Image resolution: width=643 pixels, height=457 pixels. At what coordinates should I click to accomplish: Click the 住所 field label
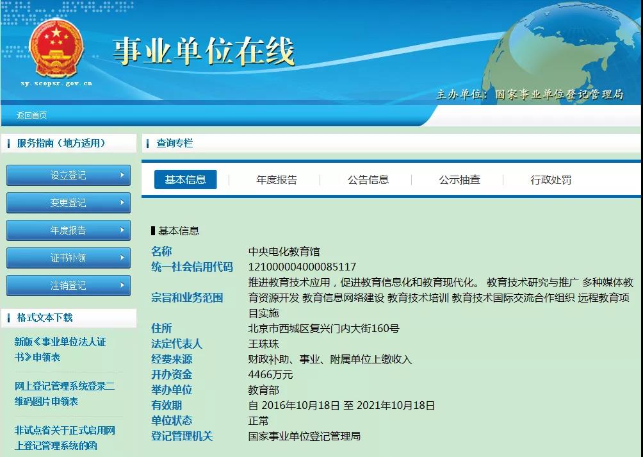(x=161, y=329)
